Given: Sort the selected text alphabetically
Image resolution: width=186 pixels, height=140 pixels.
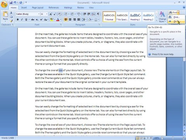Looking at the screenshot, I should (x=93, y=14).
